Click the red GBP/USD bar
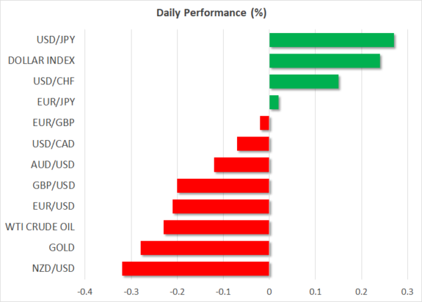 tap(223, 186)
